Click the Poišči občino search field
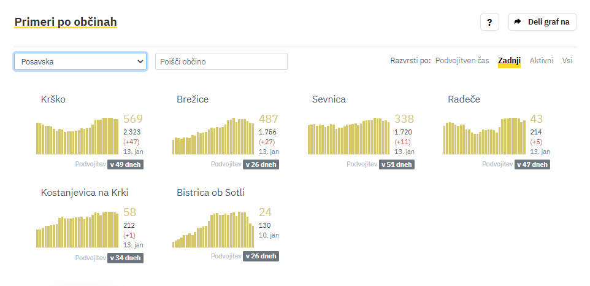The width and height of the screenshot is (590, 286). pos(221,61)
